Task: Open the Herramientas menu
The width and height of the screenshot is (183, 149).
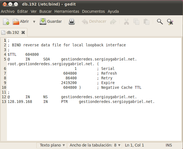Action: [67, 11]
